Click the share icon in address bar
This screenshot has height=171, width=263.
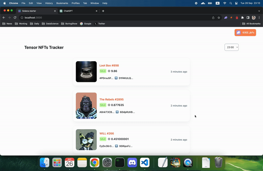coord(213,17)
